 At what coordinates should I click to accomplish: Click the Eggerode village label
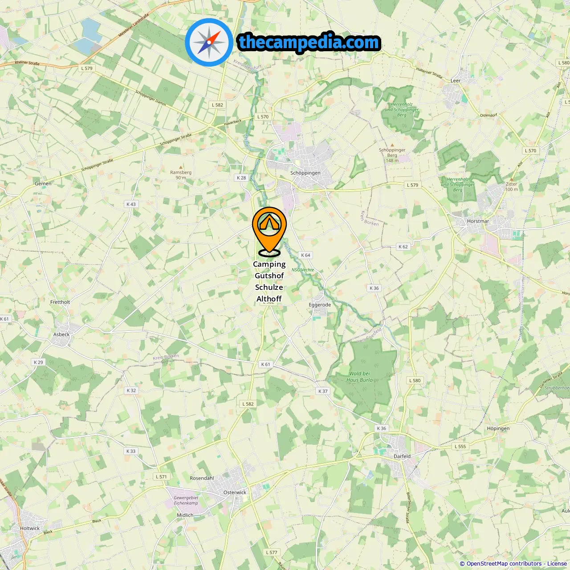click(320, 305)
